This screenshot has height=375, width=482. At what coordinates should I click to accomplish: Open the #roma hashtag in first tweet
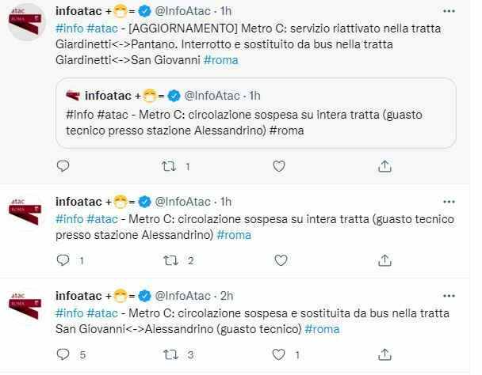pos(220,60)
